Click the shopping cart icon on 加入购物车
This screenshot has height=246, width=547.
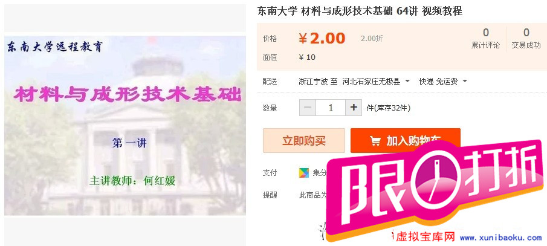375,141
